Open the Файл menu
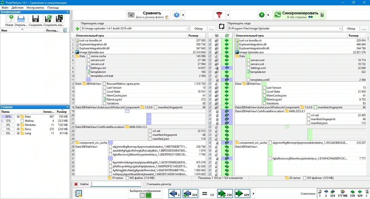 [5, 7]
